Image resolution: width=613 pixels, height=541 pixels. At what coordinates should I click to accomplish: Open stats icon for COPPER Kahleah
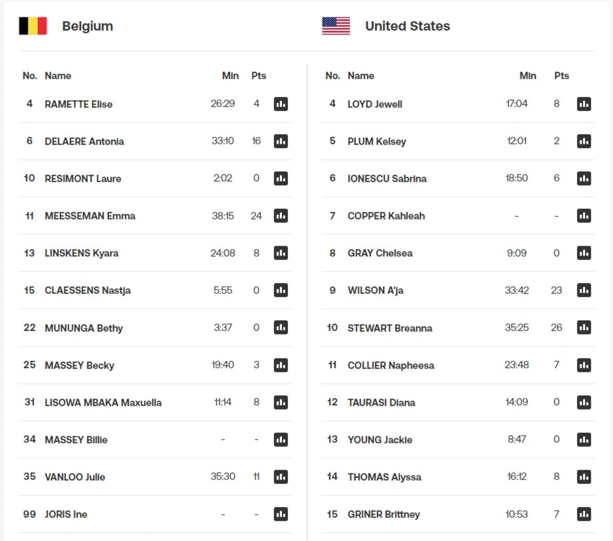[584, 216]
